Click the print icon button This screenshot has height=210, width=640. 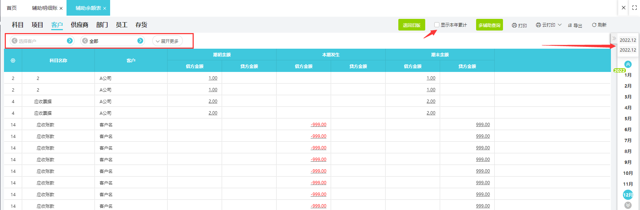514,25
